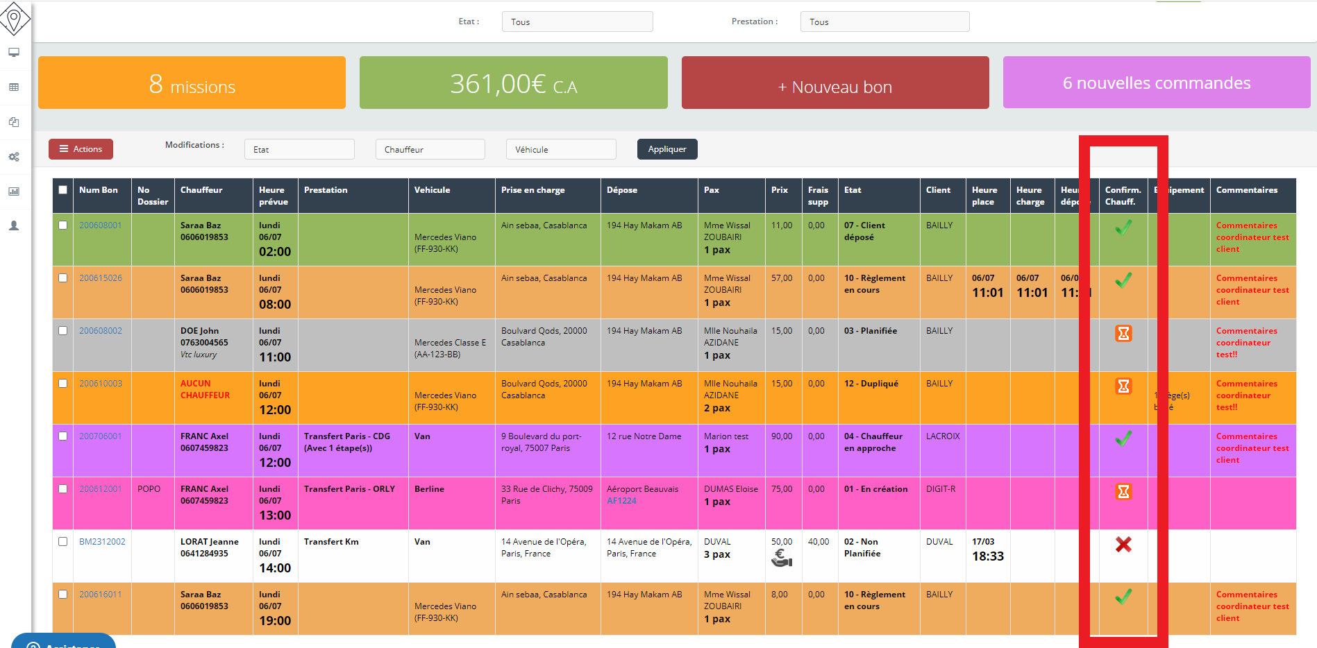Open the Etat filter dropdown at top
The image size is (1317, 648).
coord(577,22)
